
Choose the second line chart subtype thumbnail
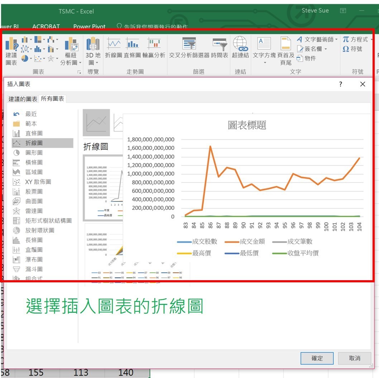pyautogui.click(x=118, y=123)
